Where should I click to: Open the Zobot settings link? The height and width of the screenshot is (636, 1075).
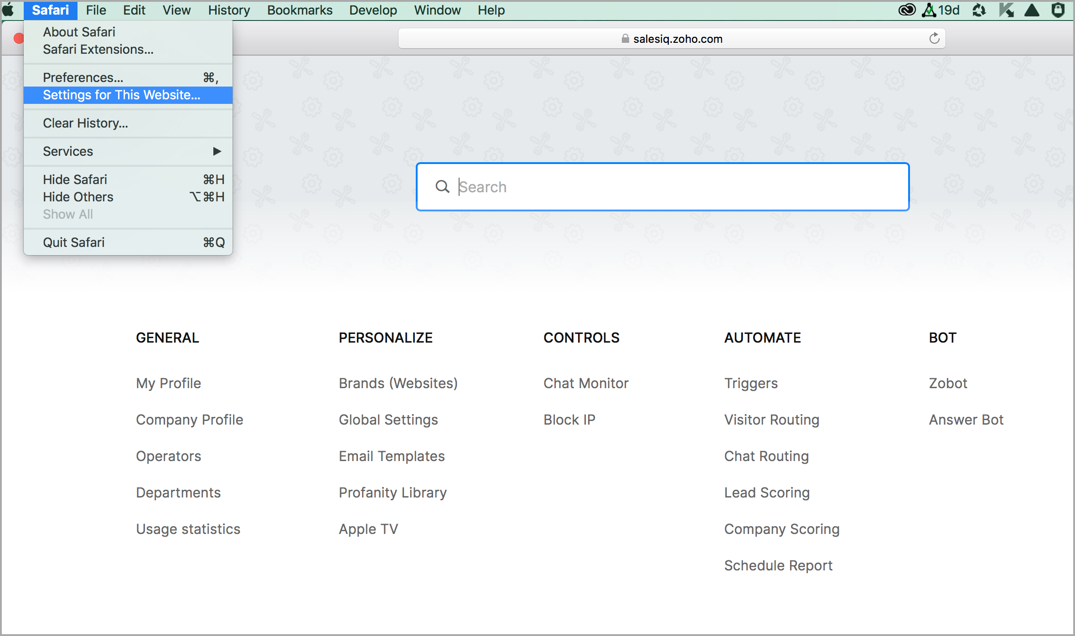[948, 383]
